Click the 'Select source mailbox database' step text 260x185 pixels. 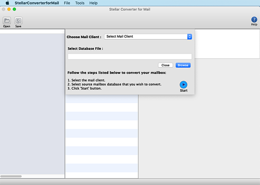[114, 84]
